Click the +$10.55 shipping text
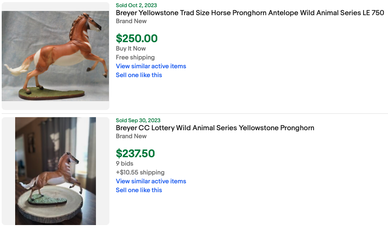 pos(140,172)
